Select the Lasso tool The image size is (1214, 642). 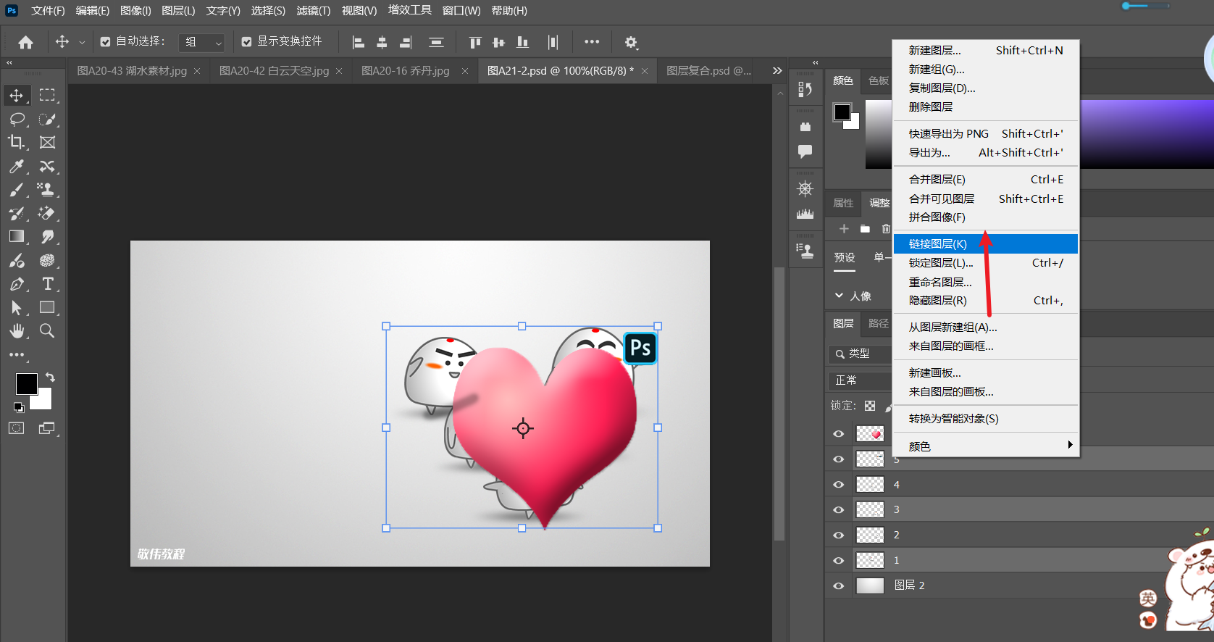[17, 119]
